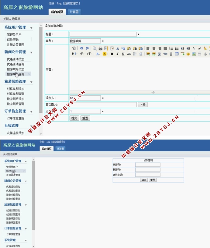Collapse 旅游线路管理 on password page
The width and height of the screenshot is (210, 248).
point(26,205)
